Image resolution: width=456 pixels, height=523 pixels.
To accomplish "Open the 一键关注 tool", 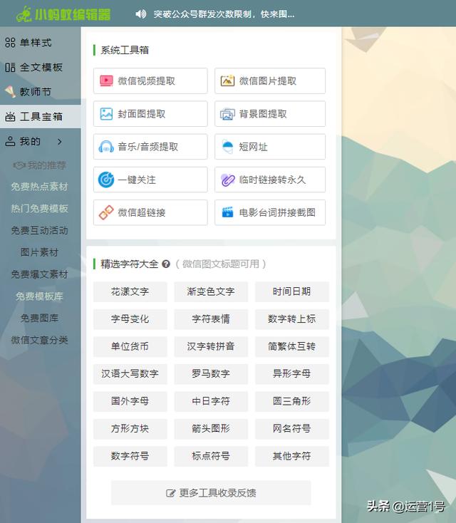I will click(150, 180).
